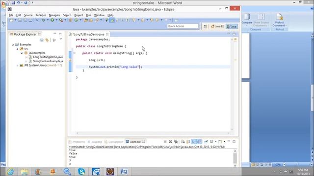
Task: Open the Source menu
Action: coord(28,15)
